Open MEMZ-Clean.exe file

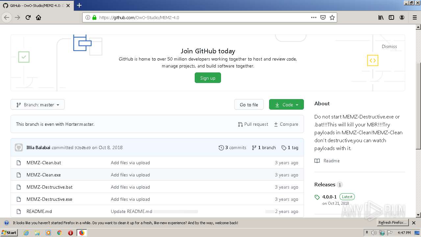point(44,175)
